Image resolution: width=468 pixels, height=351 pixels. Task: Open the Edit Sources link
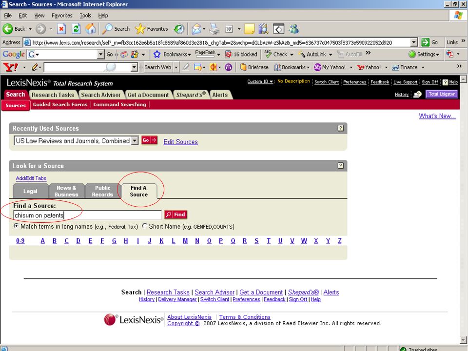point(180,142)
